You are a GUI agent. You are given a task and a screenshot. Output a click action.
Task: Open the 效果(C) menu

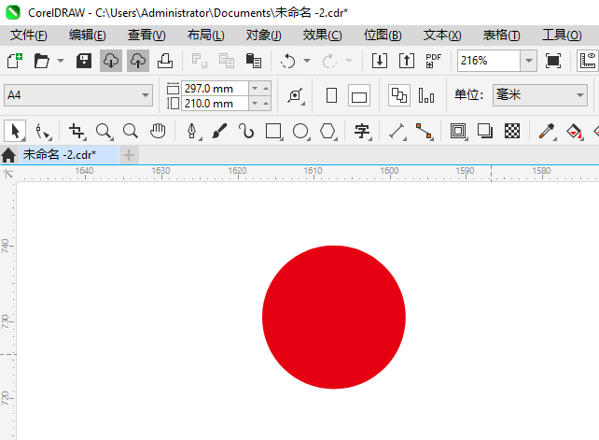323,35
